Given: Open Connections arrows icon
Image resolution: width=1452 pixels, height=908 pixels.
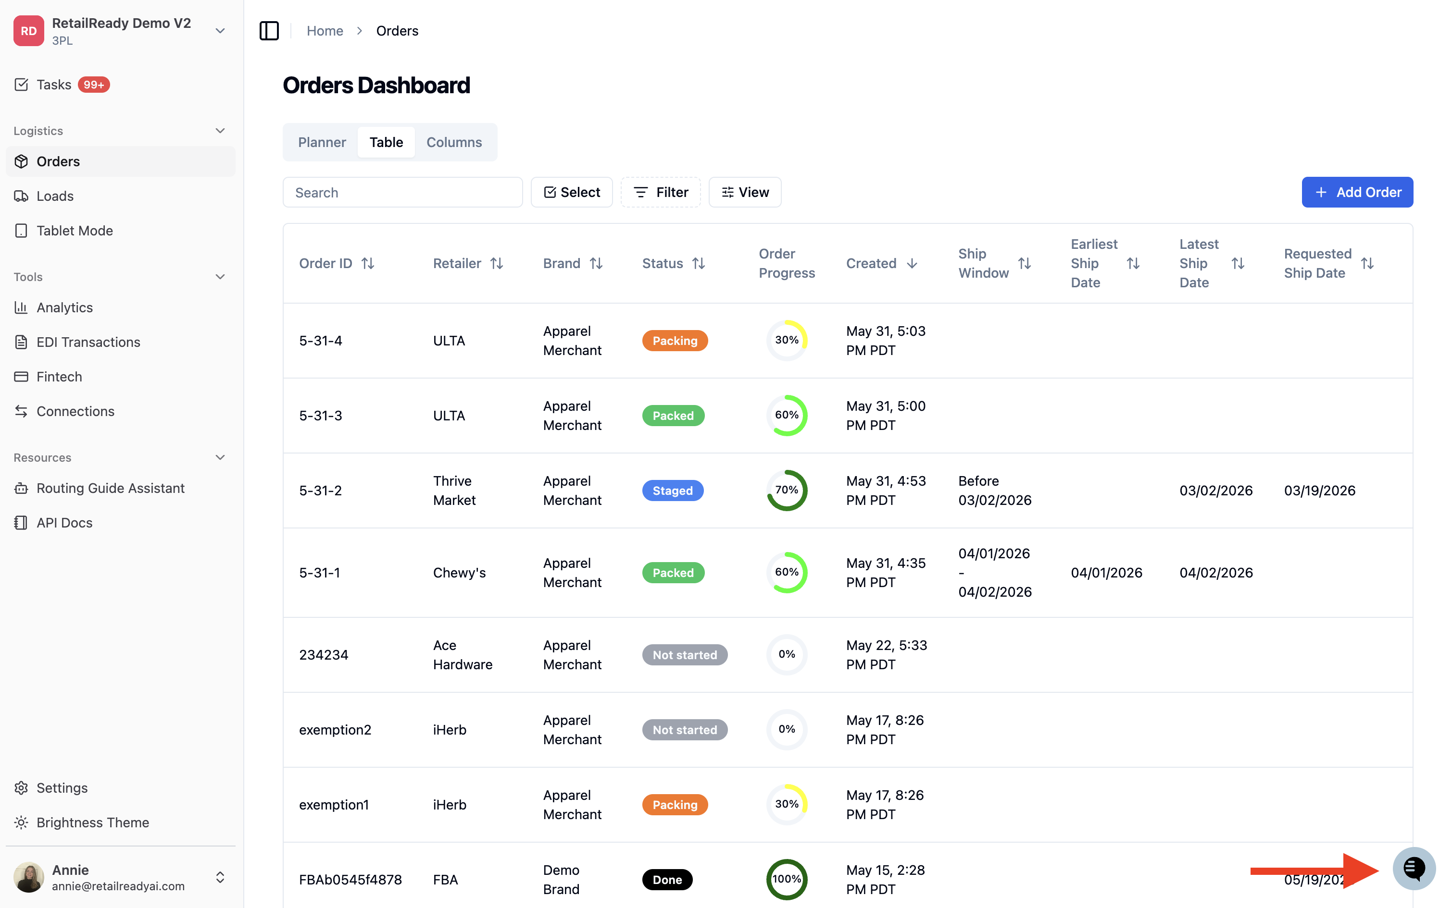Looking at the screenshot, I should (21, 411).
